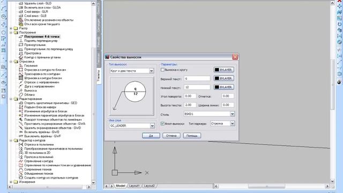Expand the 'Измерения' folder
The image size is (343, 193).
pos(11,182)
